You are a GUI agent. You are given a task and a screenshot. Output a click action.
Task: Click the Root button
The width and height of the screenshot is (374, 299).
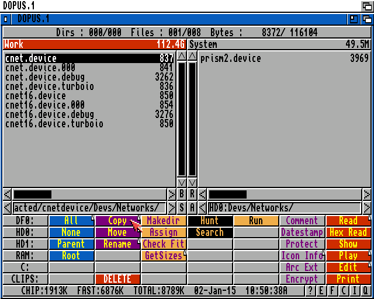click(71, 256)
